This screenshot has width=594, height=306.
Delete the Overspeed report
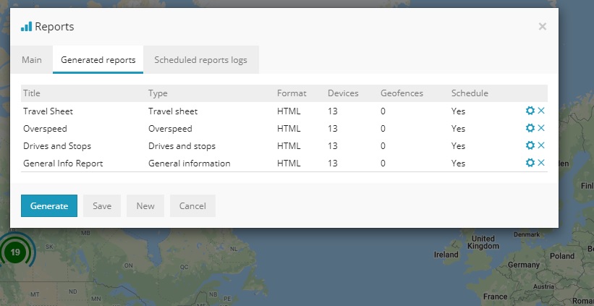coord(541,128)
